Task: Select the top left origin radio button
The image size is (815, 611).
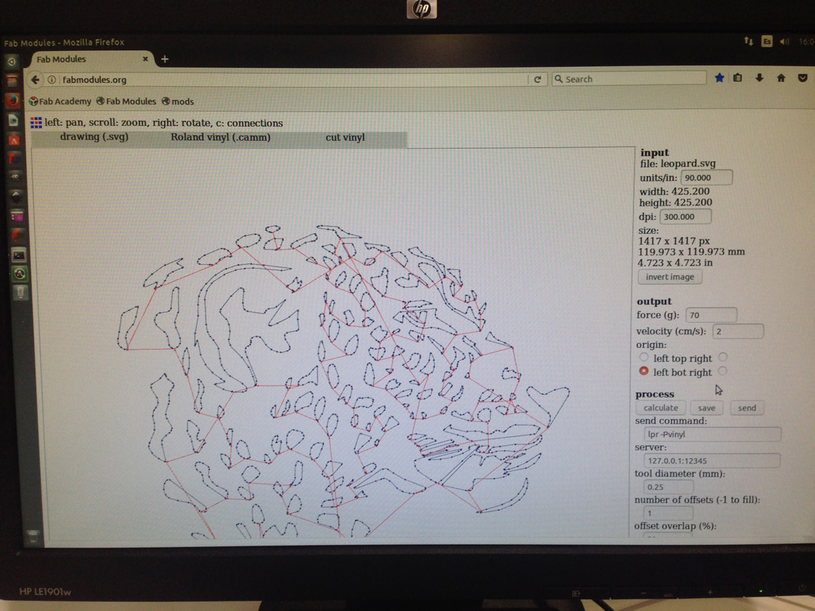Action: coord(644,357)
